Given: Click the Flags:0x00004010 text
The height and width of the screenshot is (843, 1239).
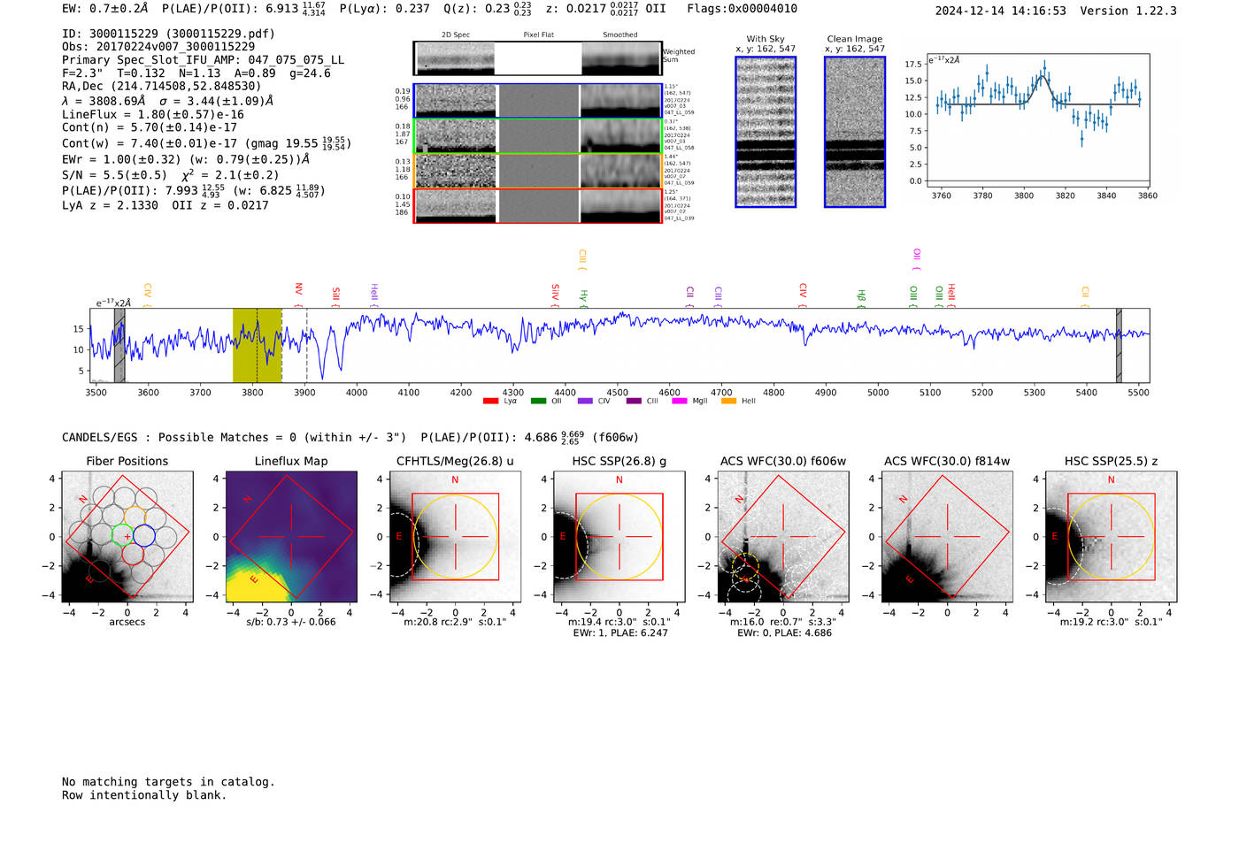Looking at the screenshot, I should point(742,9).
